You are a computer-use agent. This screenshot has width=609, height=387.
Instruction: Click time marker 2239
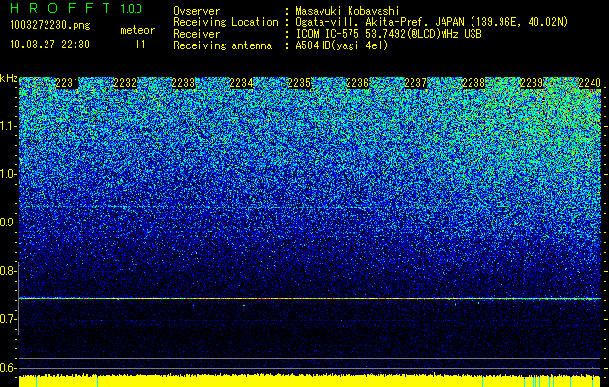tap(532, 83)
